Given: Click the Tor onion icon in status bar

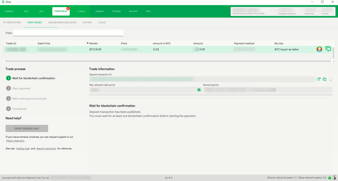Looking at the screenshot, I should tap(334, 178).
